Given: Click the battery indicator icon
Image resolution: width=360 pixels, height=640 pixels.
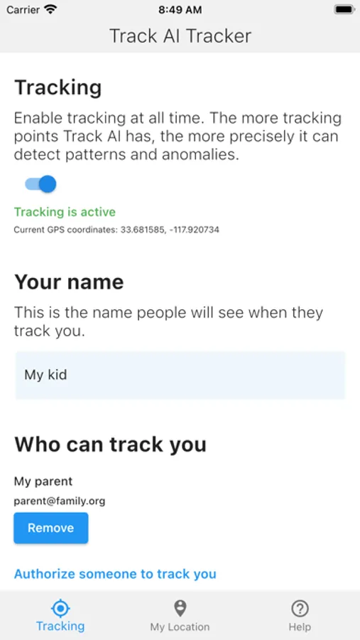Looking at the screenshot, I should pos(344,10).
